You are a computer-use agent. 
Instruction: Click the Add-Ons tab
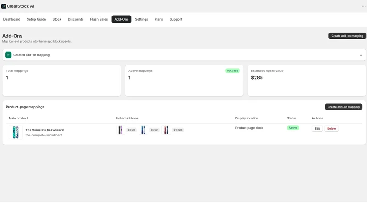tap(122, 19)
